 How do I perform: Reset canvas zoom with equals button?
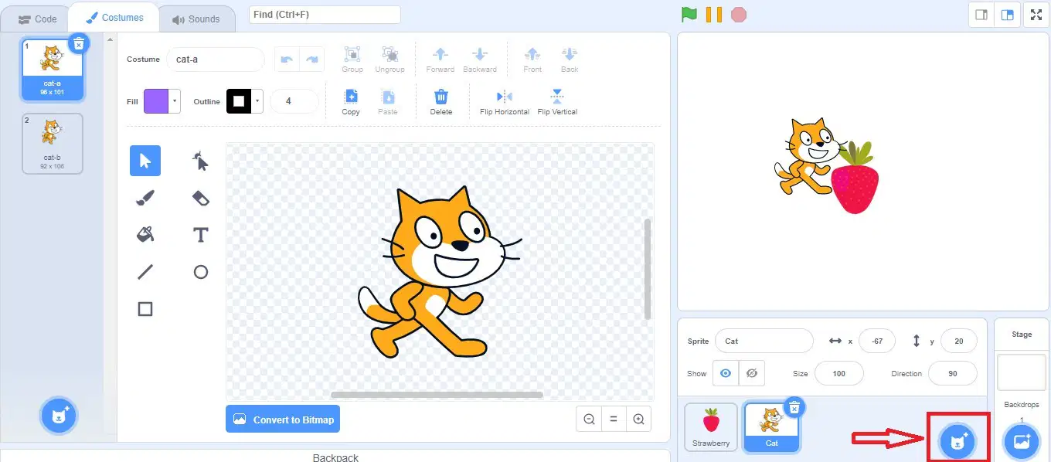[x=614, y=419]
